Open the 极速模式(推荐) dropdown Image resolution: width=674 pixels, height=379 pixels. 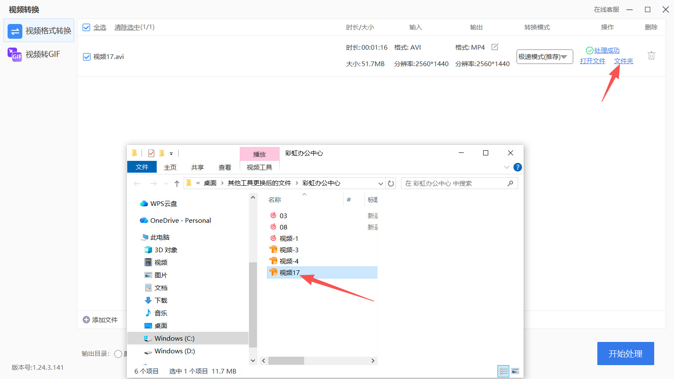tap(545, 56)
